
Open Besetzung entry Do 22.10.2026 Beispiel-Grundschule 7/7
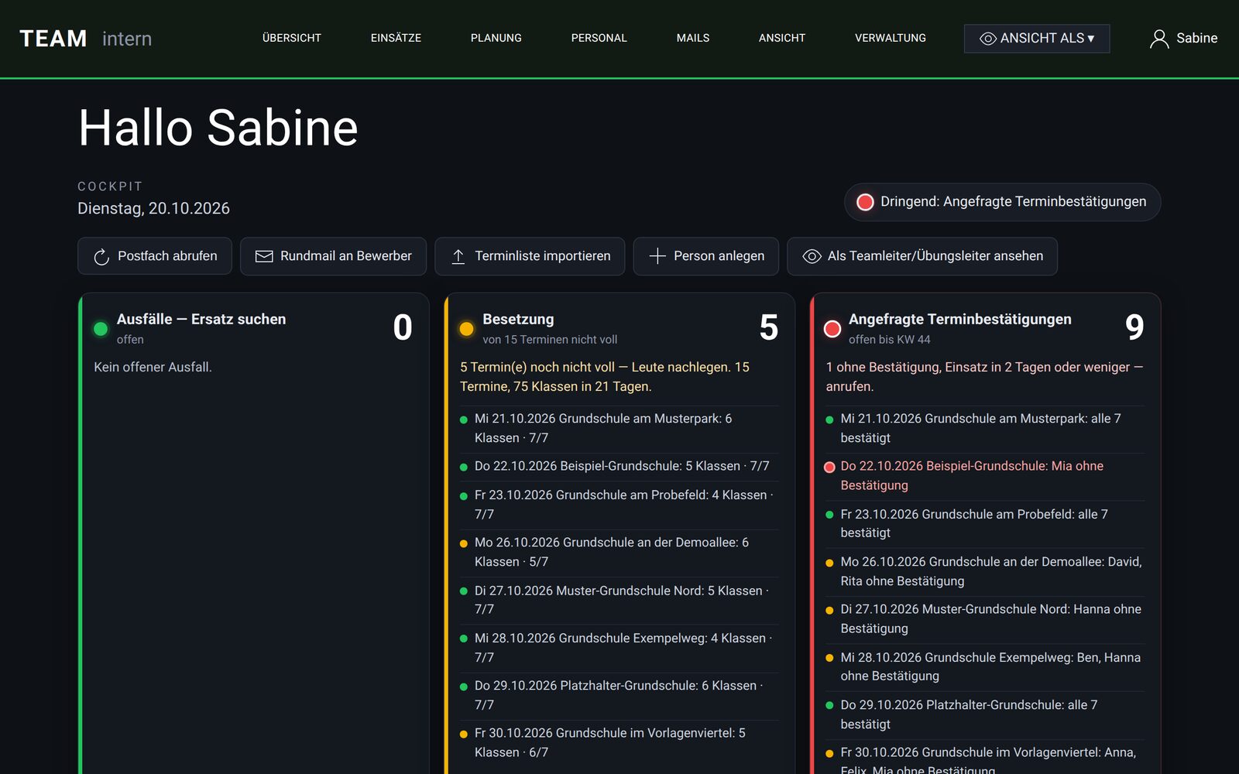[619, 467]
